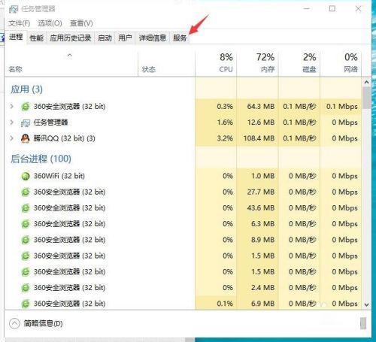Open the 用户 tab
Image resolution: width=376 pixels, height=342 pixels.
pyautogui.click(x=125, y=38)
